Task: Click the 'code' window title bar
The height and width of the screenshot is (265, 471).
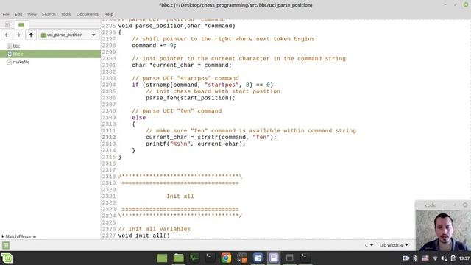Action: tap(443, 205)
